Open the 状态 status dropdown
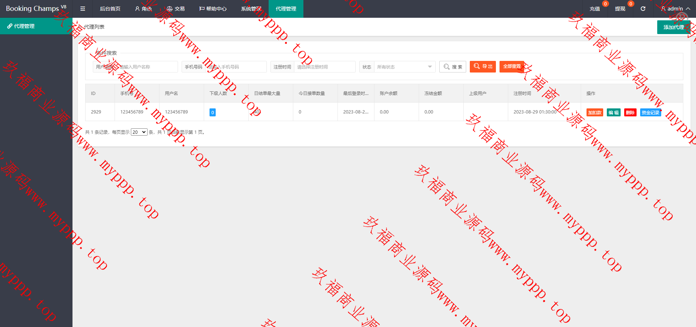 click(404, 67)
